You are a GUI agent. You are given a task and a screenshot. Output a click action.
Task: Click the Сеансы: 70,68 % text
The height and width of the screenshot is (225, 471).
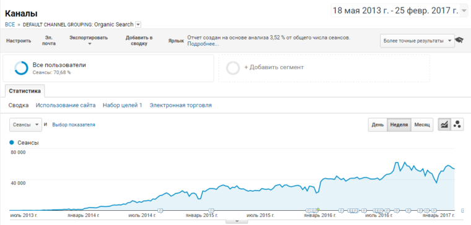(x=51, y=72)
